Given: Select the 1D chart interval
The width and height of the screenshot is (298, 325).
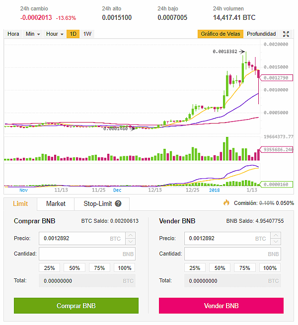Looking at the screenshot, I should (73, 34).
